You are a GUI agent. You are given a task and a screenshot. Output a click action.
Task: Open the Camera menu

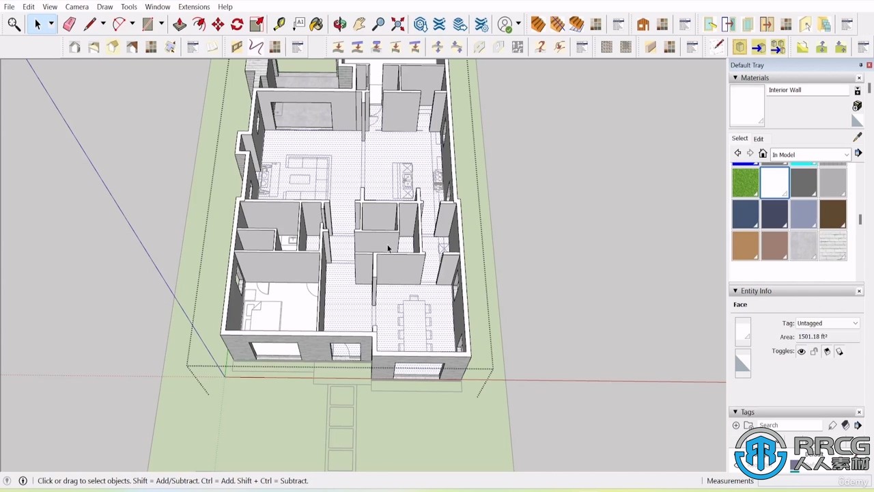[x=77, y=7]
